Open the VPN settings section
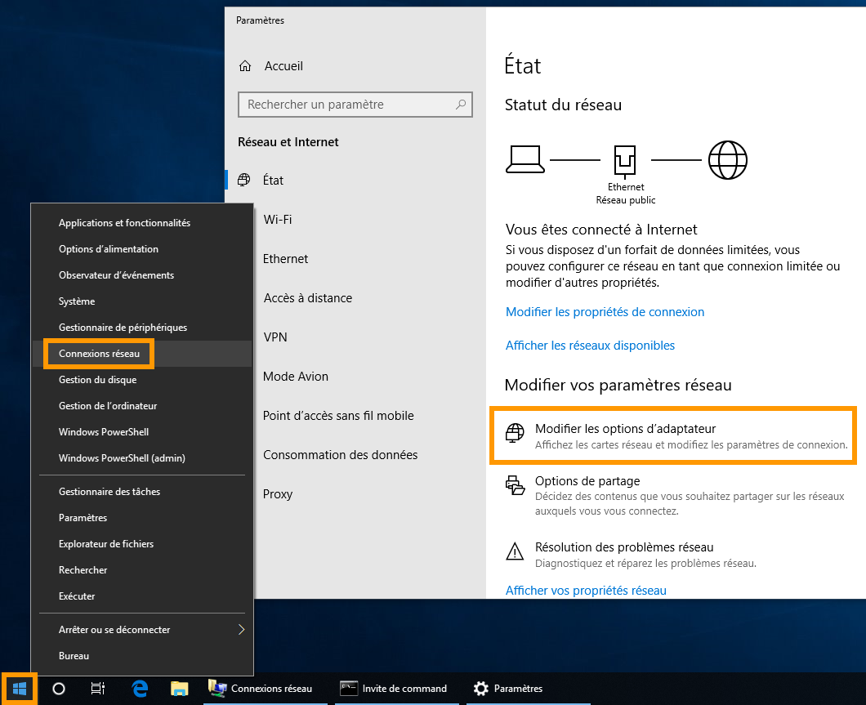 tap(275, 337)
